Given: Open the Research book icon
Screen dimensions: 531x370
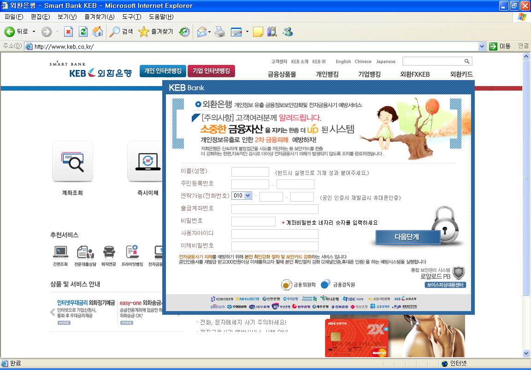Looking at the screenshot, I should point(272,32).
